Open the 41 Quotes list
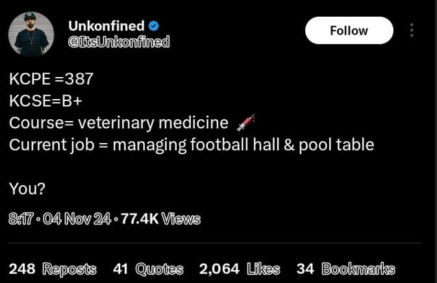This screenshot has height=283, width=437. [147, 269]
